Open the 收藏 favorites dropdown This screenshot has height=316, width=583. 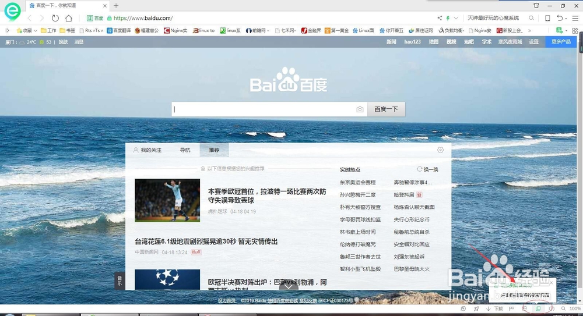pos(27,30)
